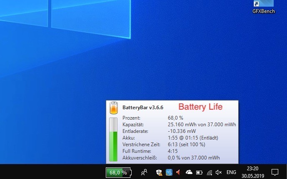Click the '25.160 mWh von 37.000 mWh' value
Viewport: 287px width, 179px height.
tap(202, 125)
